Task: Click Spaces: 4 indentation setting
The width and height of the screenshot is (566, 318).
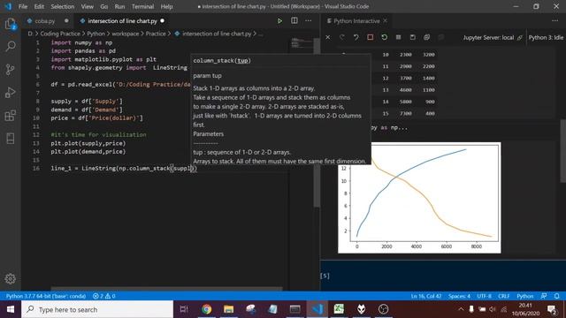Action: pyautogui.click(x=459, y=296)
